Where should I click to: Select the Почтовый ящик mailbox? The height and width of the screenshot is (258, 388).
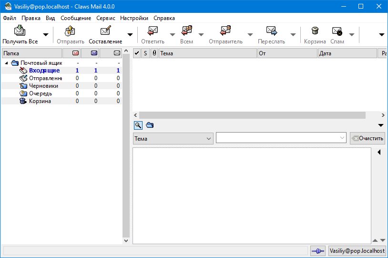pyautogui.click(x=41, y=63)
